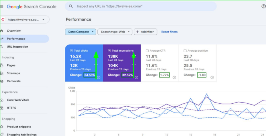
Task: Uncheck the Total clicks checkbox
Action: pos(71,51)
